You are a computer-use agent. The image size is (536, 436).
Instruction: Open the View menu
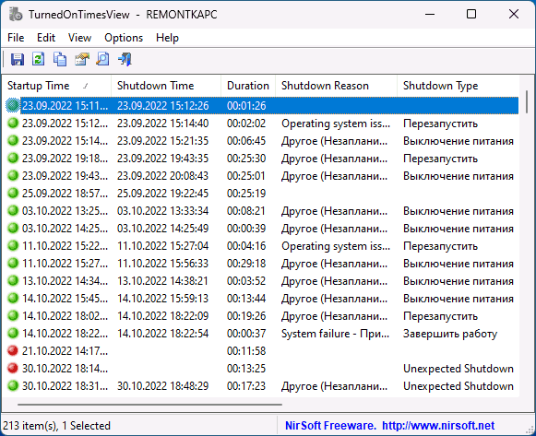coord(79,38)
